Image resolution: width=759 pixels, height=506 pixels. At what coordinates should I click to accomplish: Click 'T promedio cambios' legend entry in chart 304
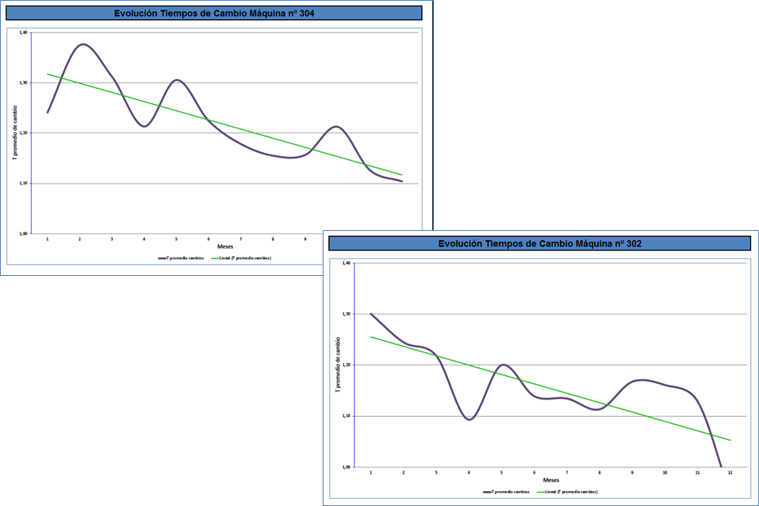(x=181, y=258)
